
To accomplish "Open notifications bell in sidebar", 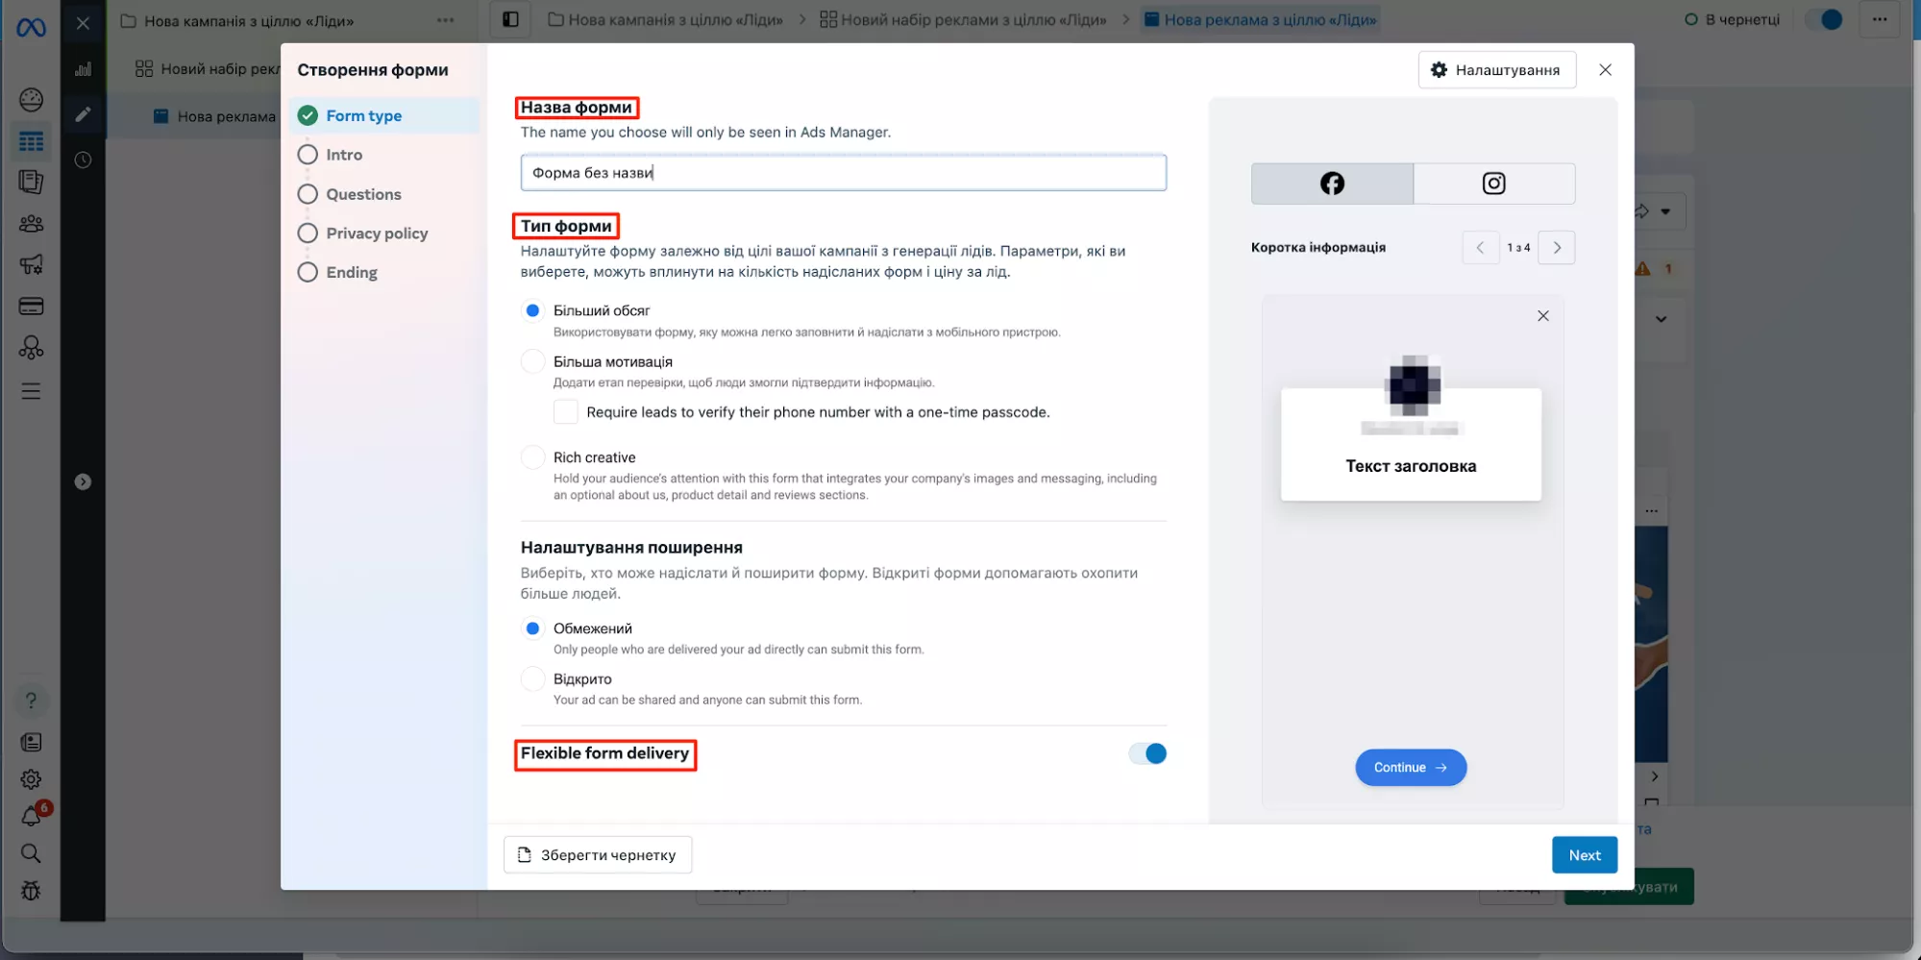I will (31, 817).
